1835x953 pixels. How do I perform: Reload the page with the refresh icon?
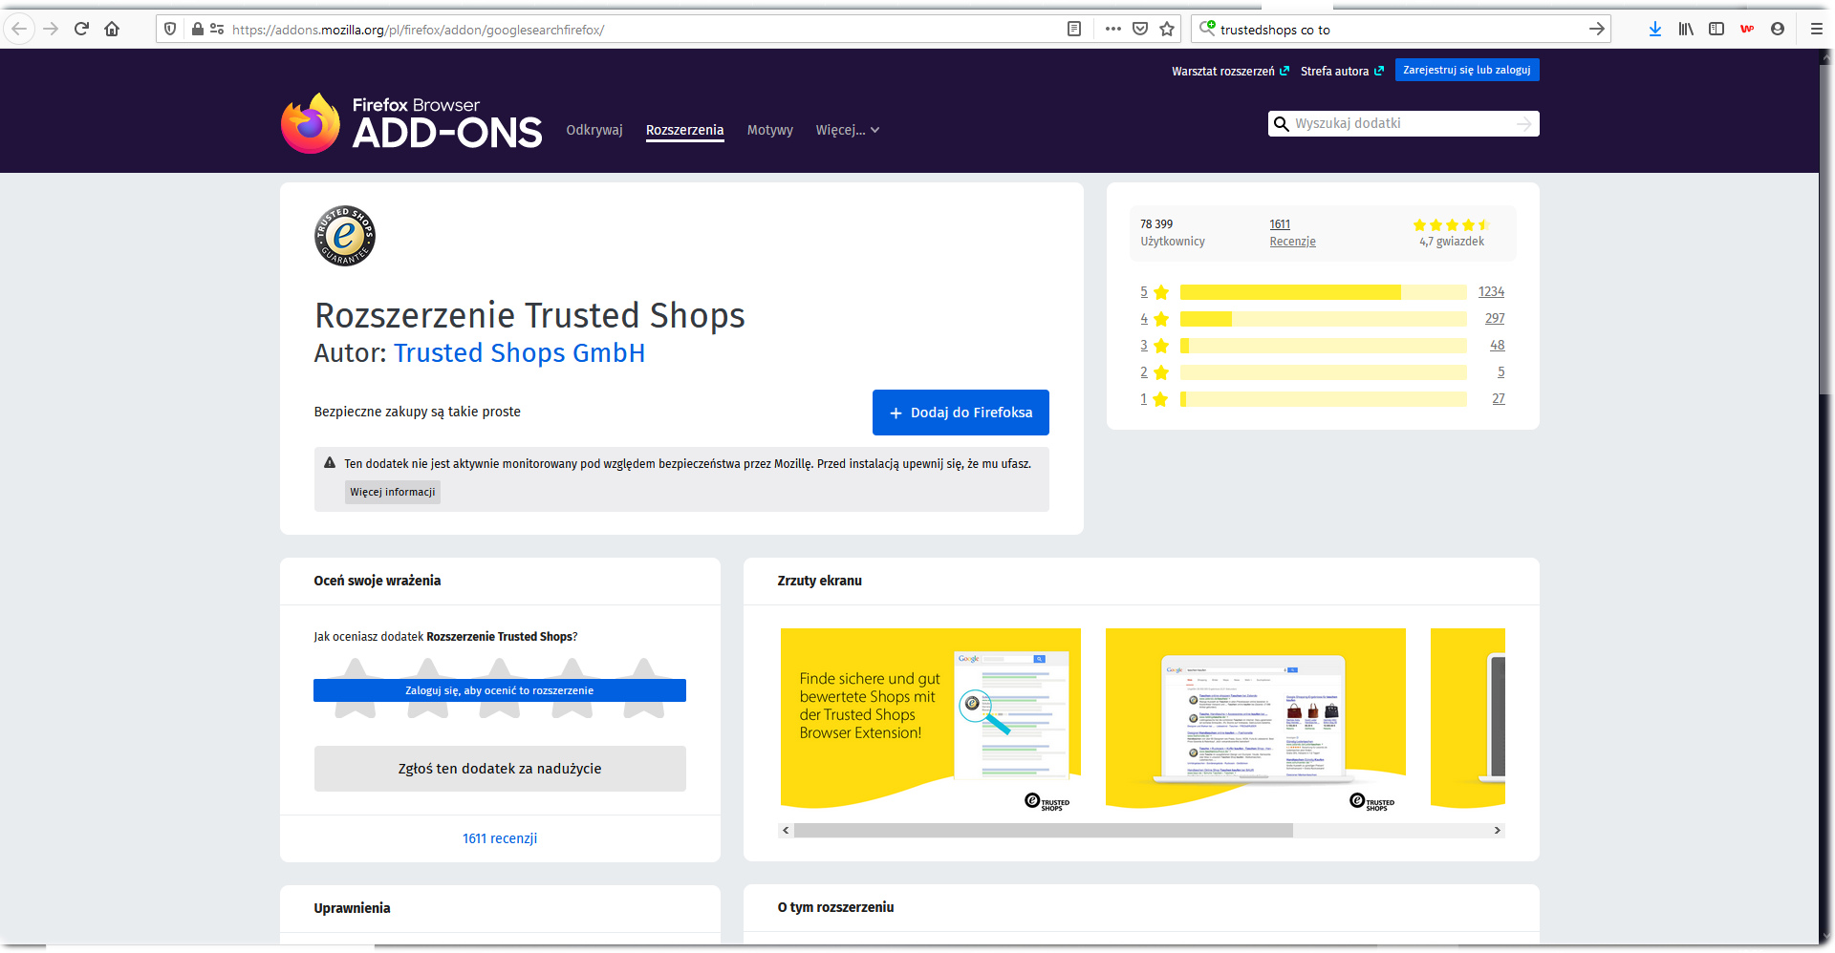tap(81, 29)
